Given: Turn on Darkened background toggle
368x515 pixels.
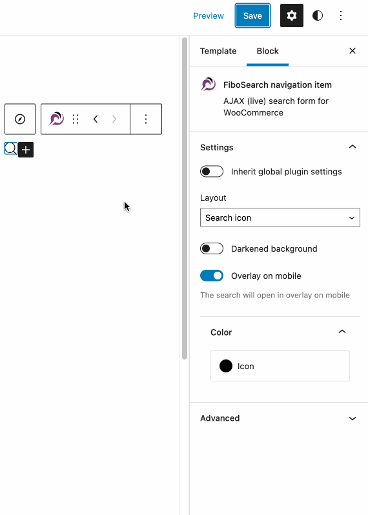Looking at the screenshot, I should (212, 248).
